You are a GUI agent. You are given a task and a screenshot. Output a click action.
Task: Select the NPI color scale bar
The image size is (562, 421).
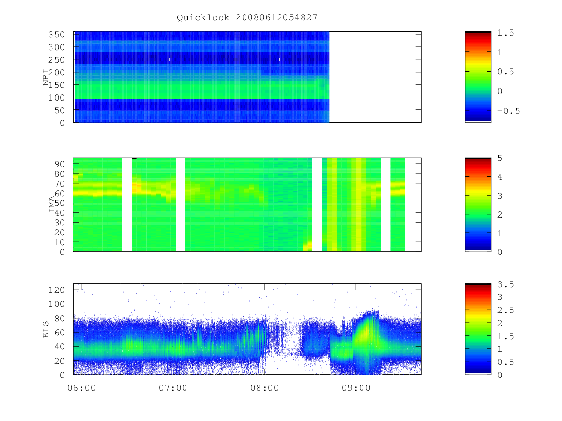(x=478, y=77)
